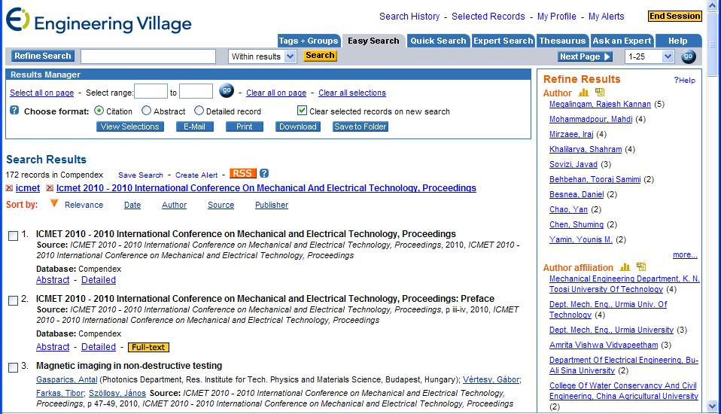Sort results by Date
Screen dimensions: 721x414
coord(132,205)
